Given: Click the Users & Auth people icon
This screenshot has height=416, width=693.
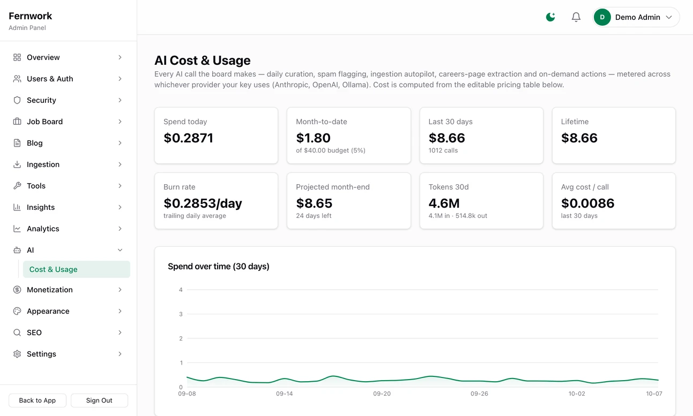Looking at the screenshot, I should pos(17,79).
